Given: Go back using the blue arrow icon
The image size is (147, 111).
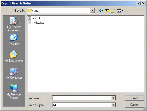Looking at the screenshot, I should 101,11.
